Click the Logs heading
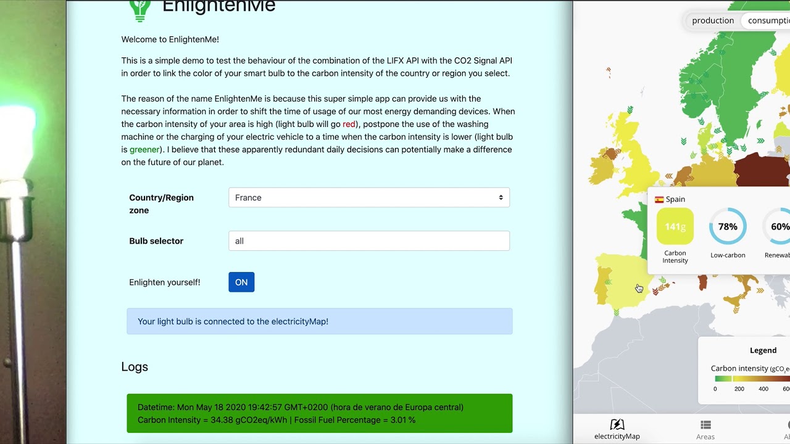790x444 pixels. [x=135, y=366]
